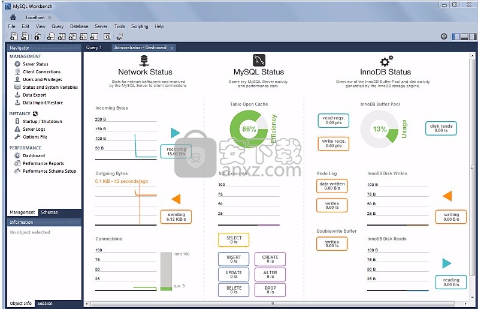Click the 'sending 6.12 KiB/s' box
The height and width of the screenshot is (309, 478).
coord(176,217)
